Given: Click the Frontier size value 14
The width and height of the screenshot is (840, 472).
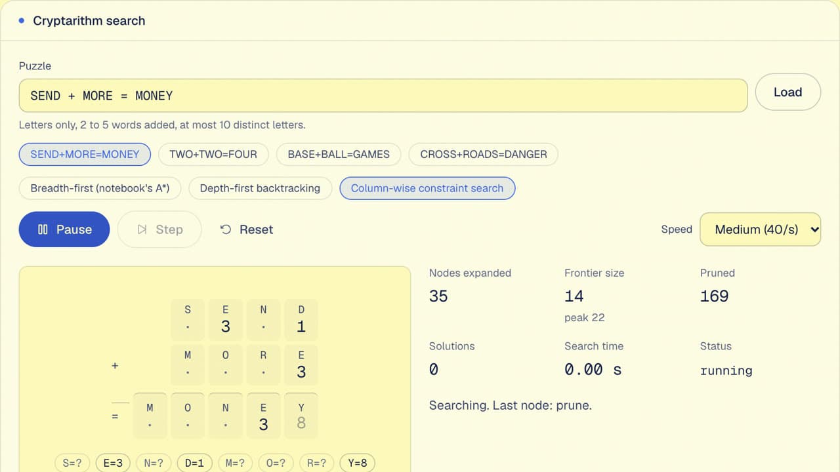Looking at the screenshot, I should tap(574, 296).
